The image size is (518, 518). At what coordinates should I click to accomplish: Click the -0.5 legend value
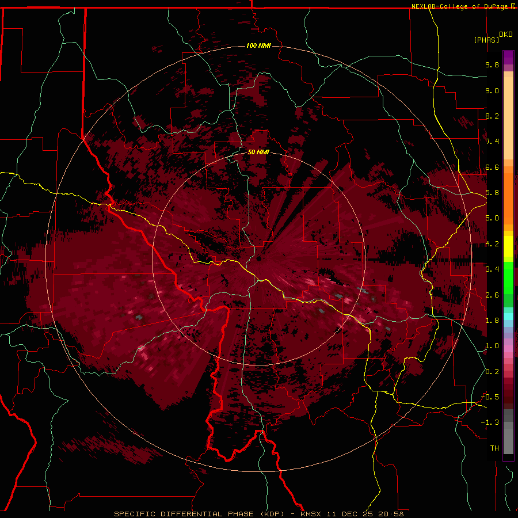click(x=490, y=397)
